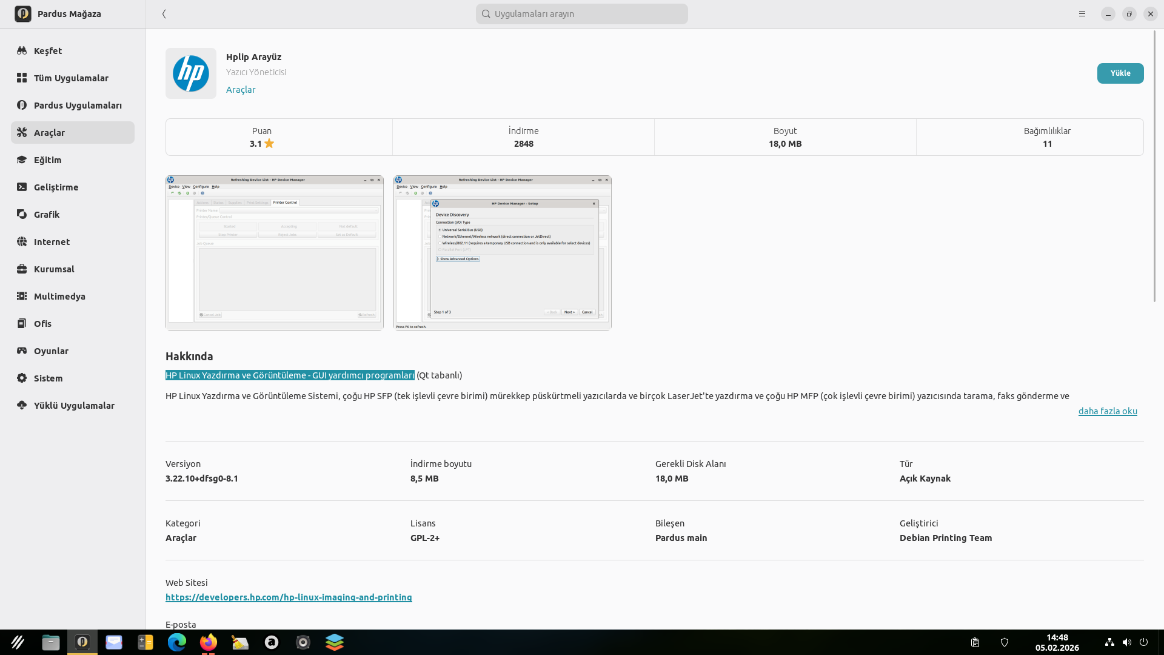Viewport: 1164px width, 655px height.
Task: Focus the Uygulamaları arayın search field
Action: (582, 14)
